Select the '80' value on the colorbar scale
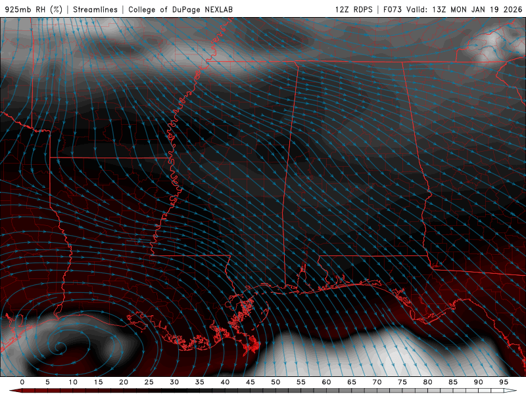Screen dimensions: 526x394 427,382
